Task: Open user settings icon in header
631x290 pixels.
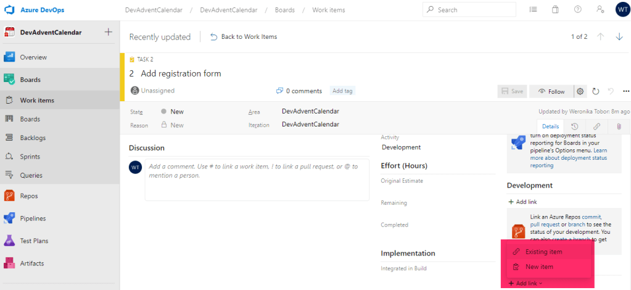Action: coord(600,10)
